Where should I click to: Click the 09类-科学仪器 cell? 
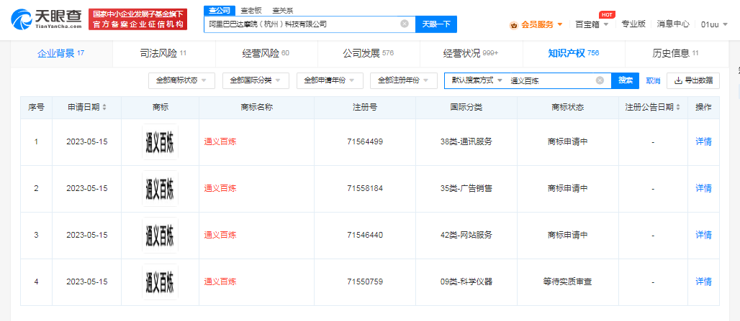[x=466, y=282]
